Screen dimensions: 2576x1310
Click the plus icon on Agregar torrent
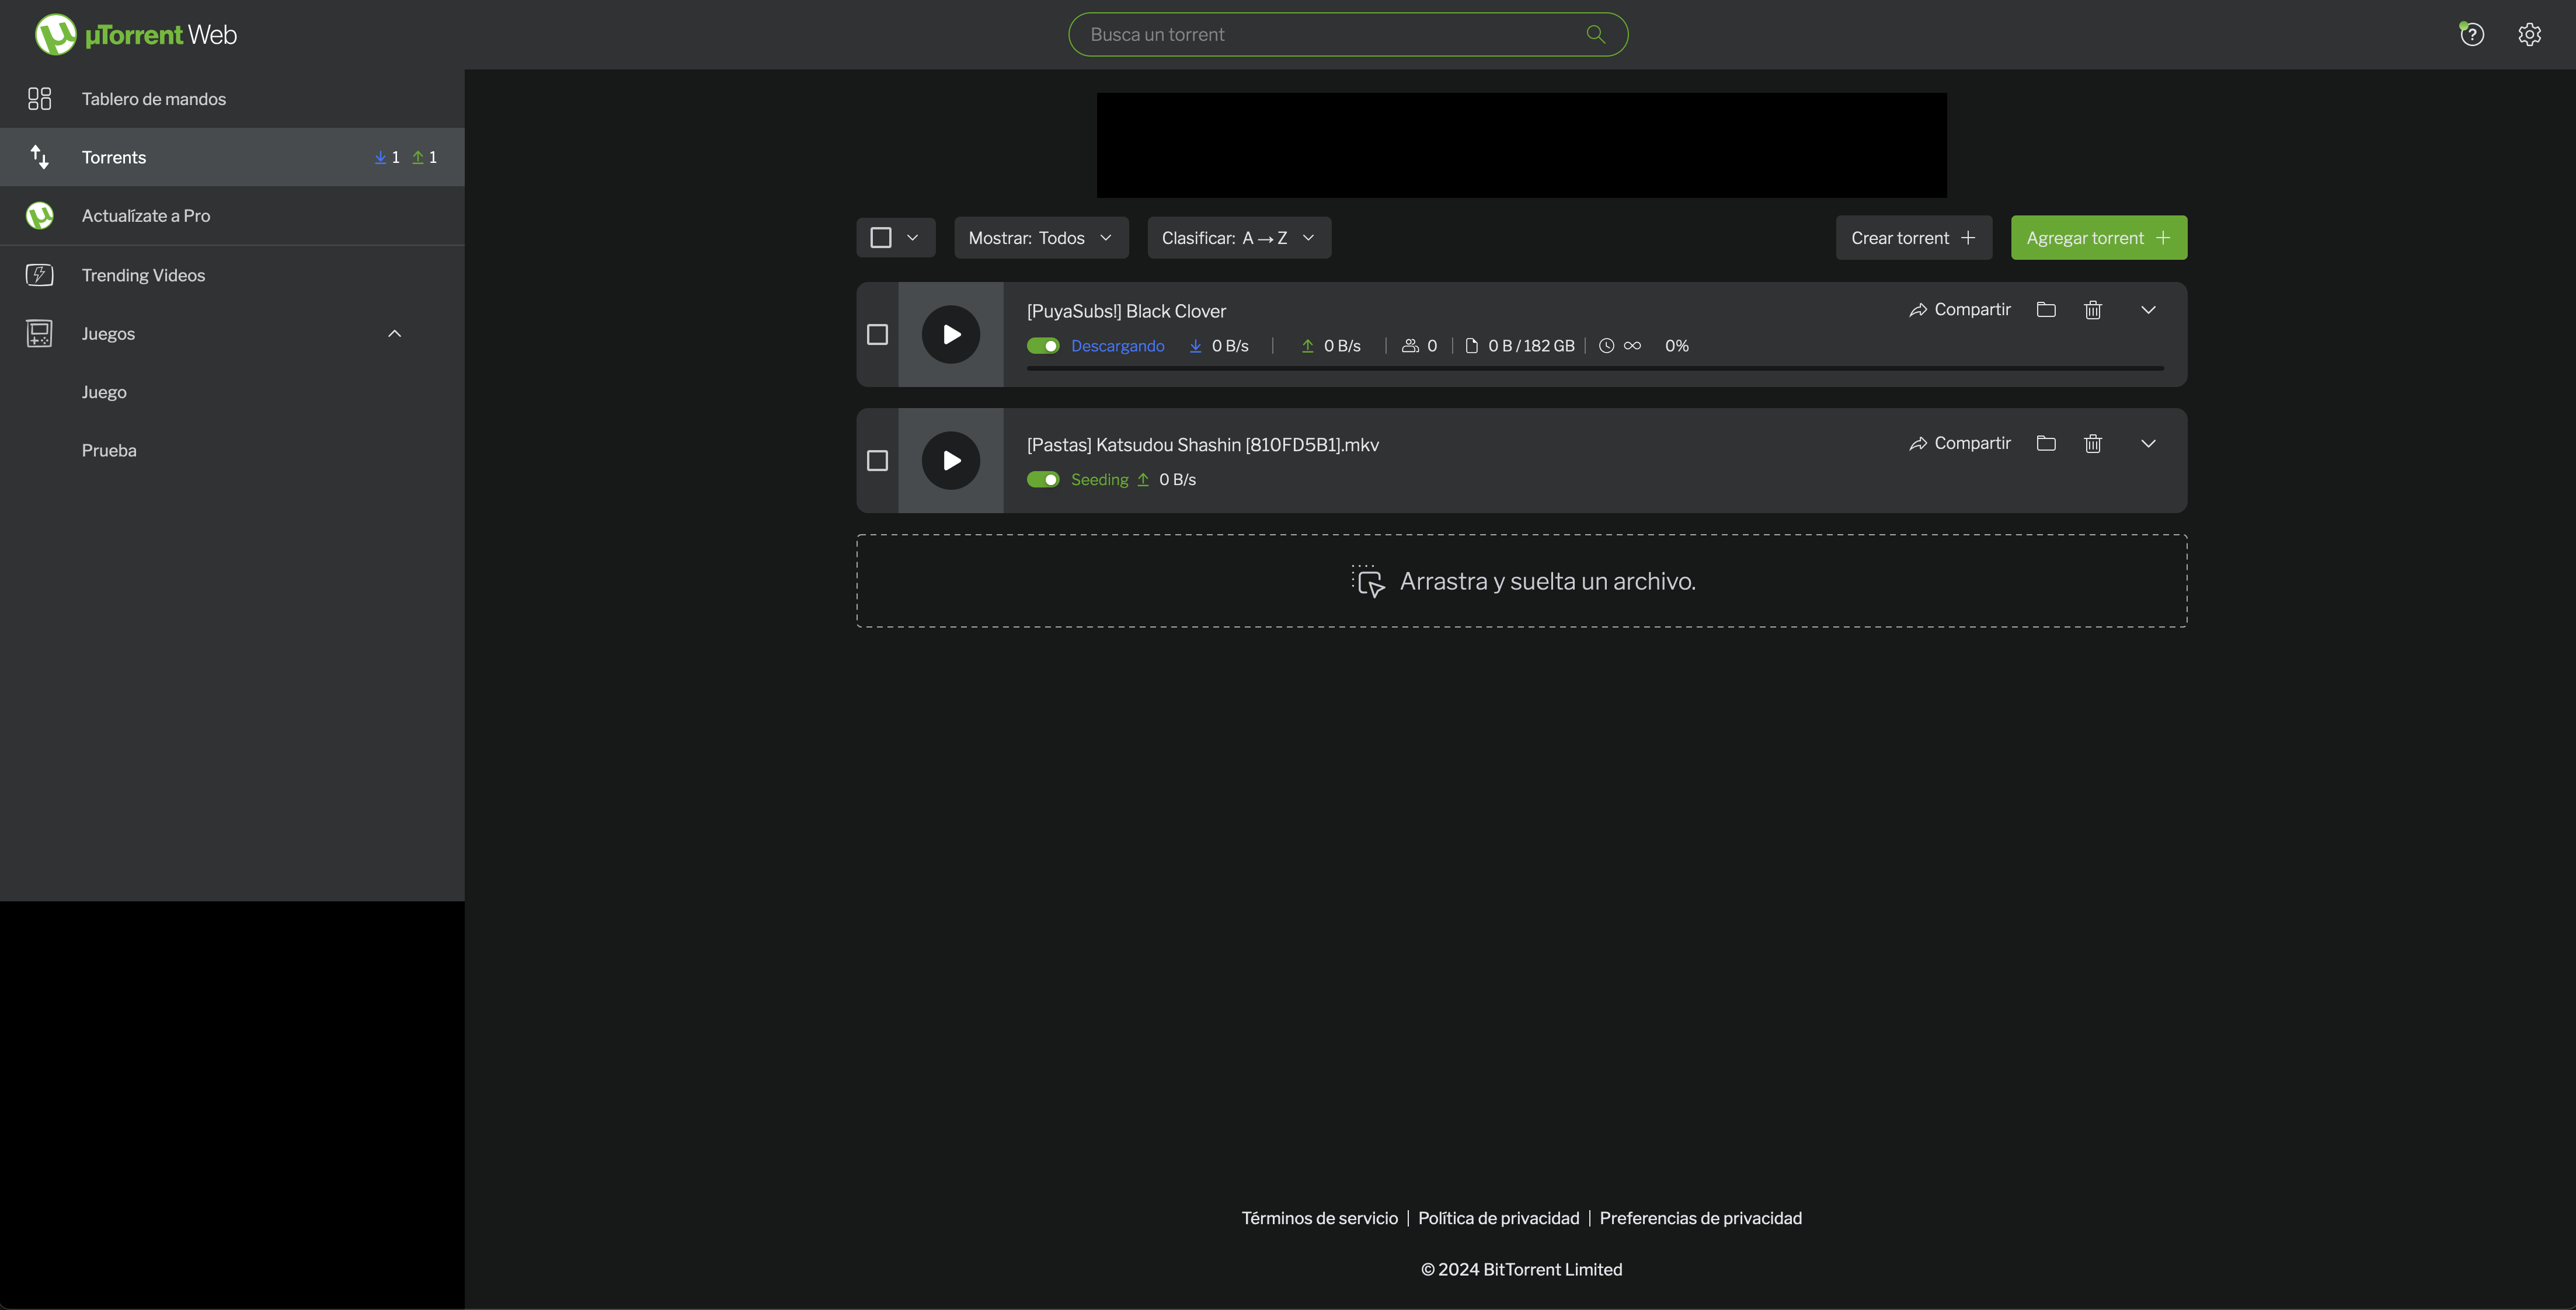pyautogui.click(x=2162, y=238)
